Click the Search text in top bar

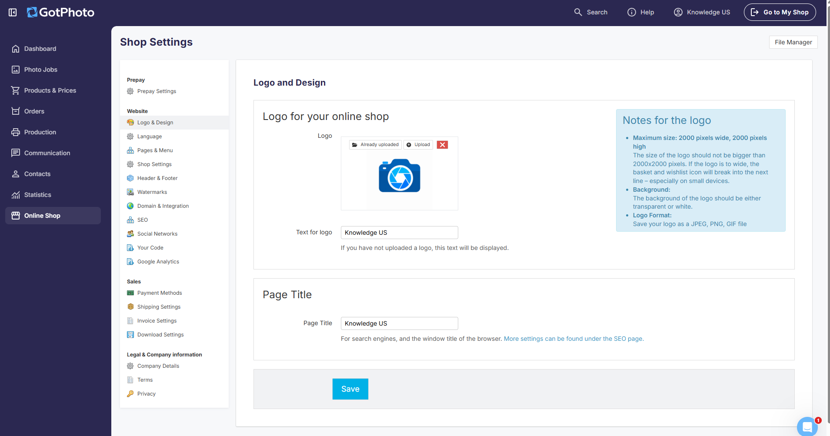(597, 12)
